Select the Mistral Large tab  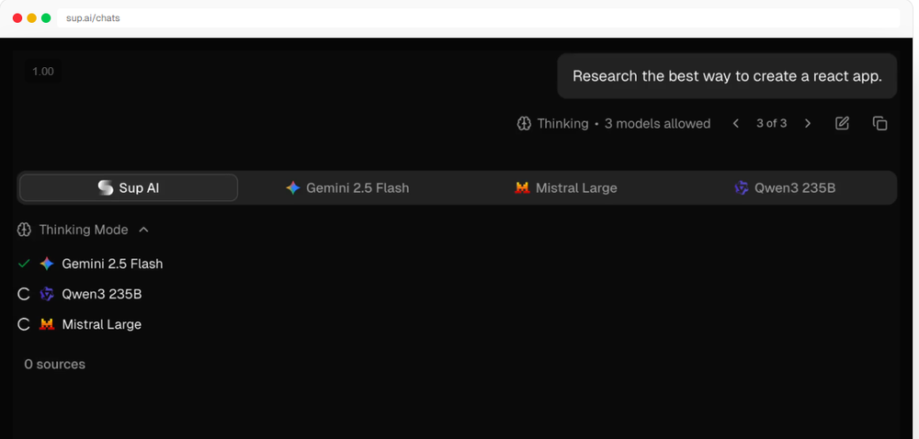(565, 188)
